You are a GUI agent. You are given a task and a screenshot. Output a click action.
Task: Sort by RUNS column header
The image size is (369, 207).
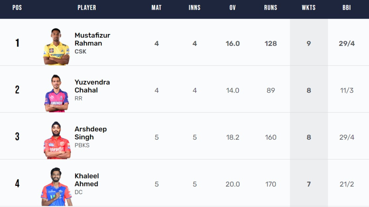click(271, 8)
